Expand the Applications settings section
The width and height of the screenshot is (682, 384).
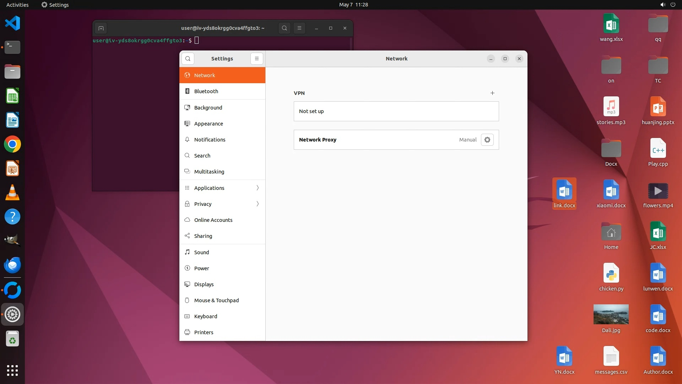tap(222, 188)
